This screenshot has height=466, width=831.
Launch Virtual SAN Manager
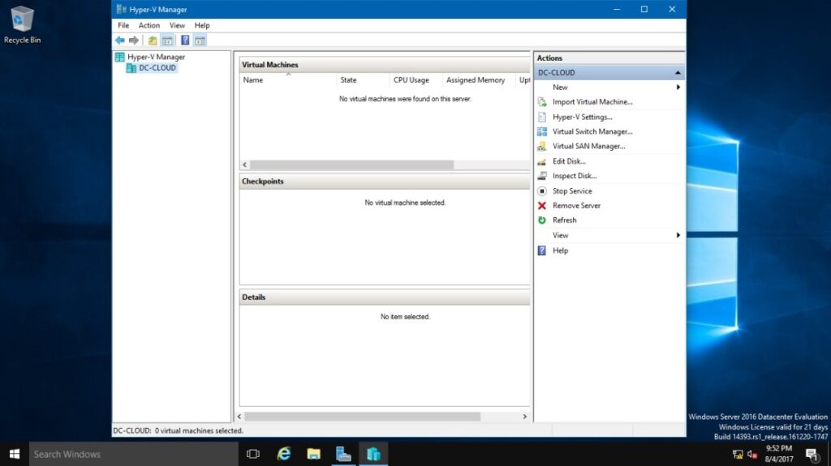(589, 146)
